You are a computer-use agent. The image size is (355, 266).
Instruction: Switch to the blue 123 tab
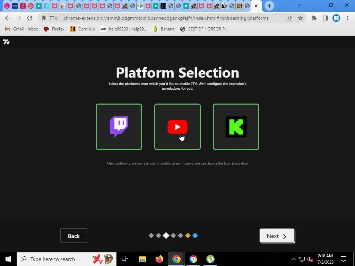pos(15,6)
